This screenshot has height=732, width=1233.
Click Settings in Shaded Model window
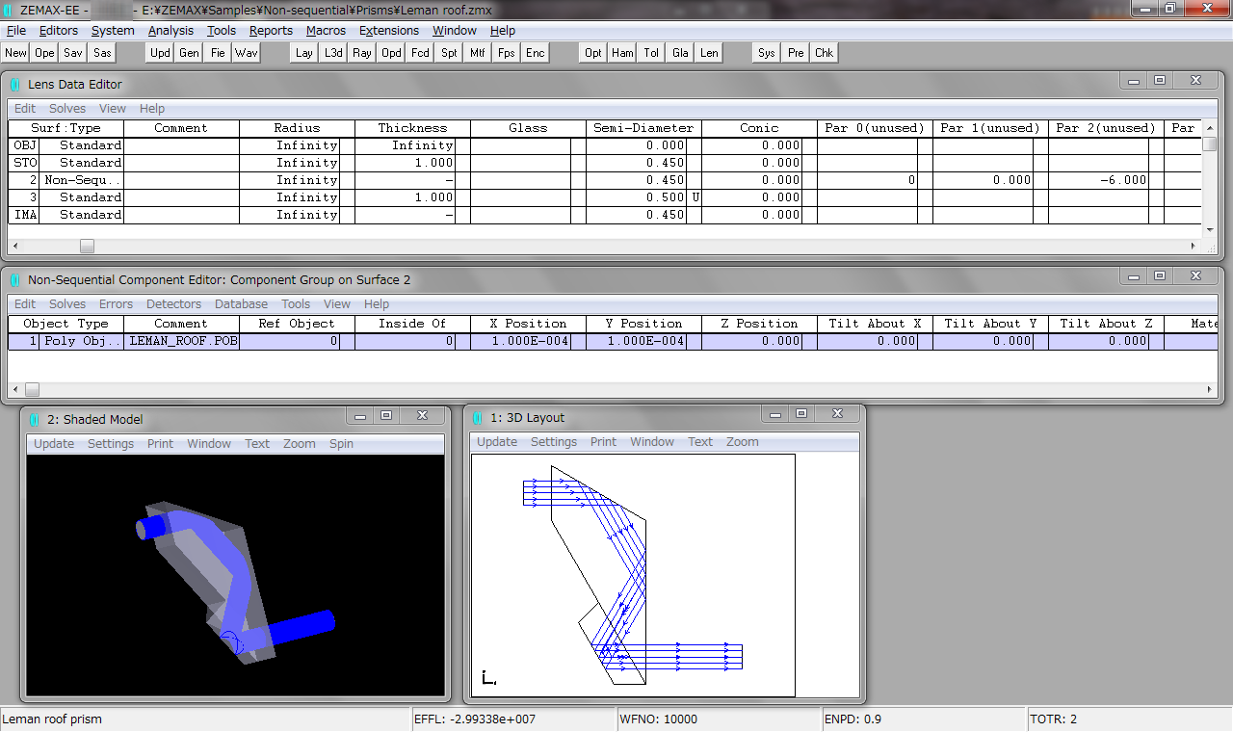tap(111, 444)
